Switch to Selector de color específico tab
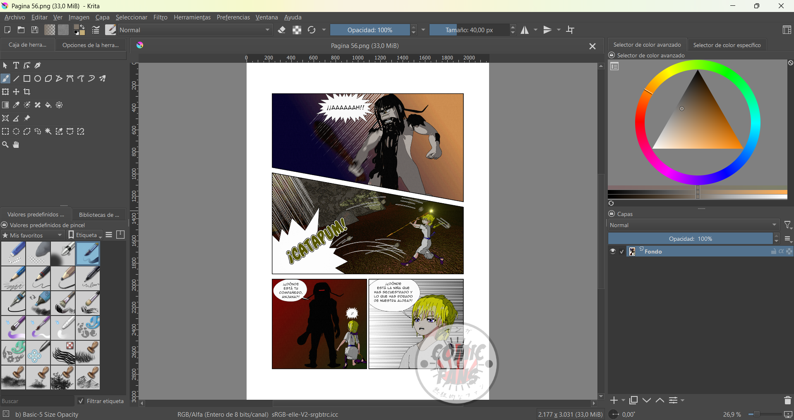Viewport: 794px width, 420px height. (727, 45)
